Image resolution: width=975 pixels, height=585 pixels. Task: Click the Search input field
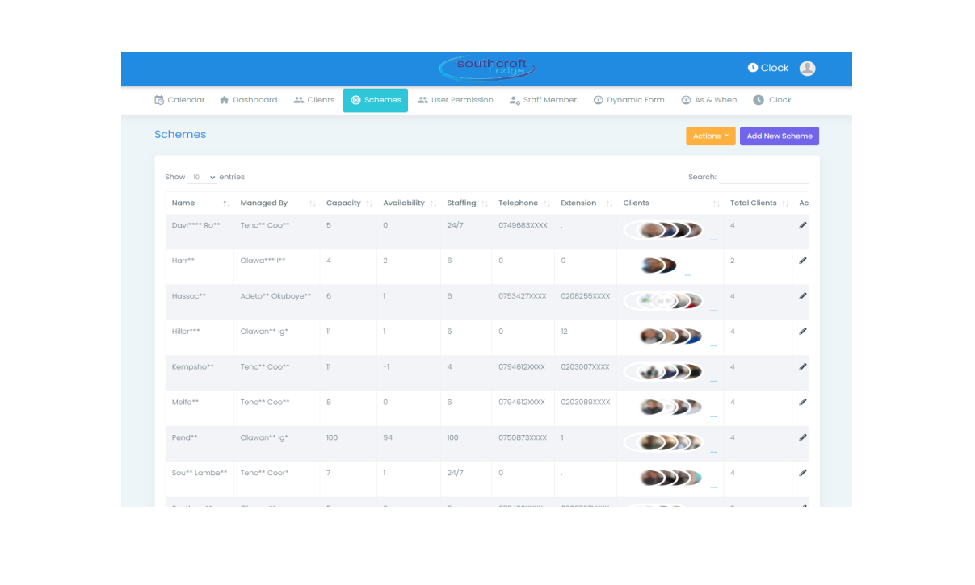pos(763,177)
